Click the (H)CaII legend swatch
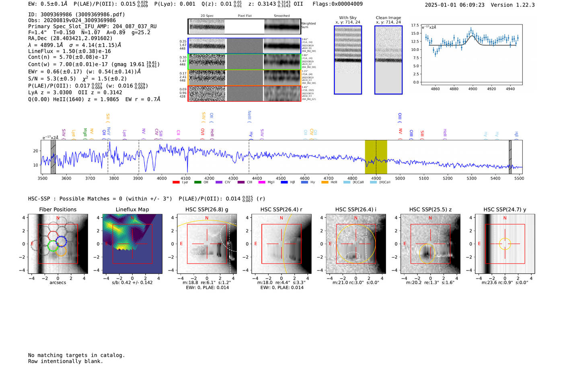 373,182
